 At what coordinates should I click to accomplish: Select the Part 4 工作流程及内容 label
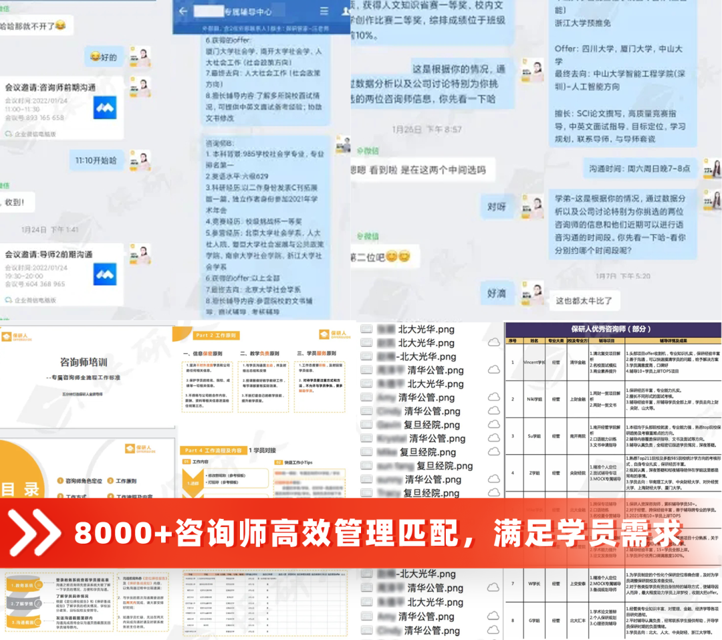click(x=213, y=450)
